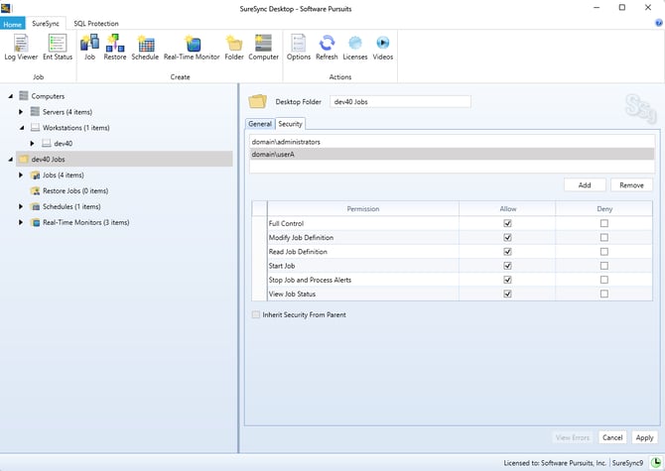Create a new Real-Time Monitor
665x471 pixels.
(192, 47)
